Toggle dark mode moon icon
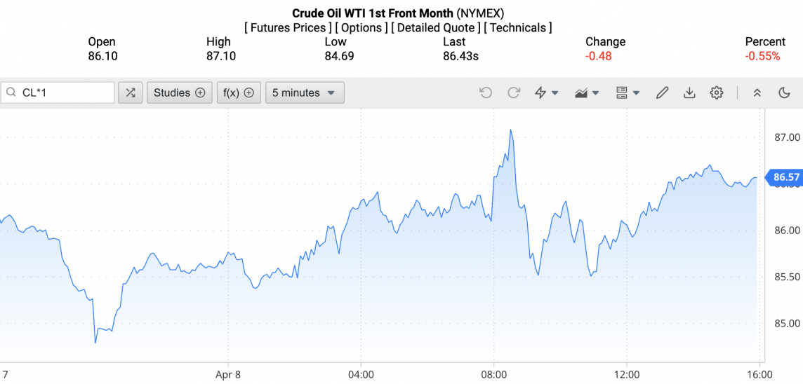The image size is (803, 384). [x=785, y=92]
